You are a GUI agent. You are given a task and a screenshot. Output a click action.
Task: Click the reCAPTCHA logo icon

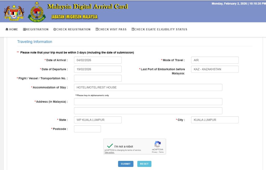click(x=157, y=144)
